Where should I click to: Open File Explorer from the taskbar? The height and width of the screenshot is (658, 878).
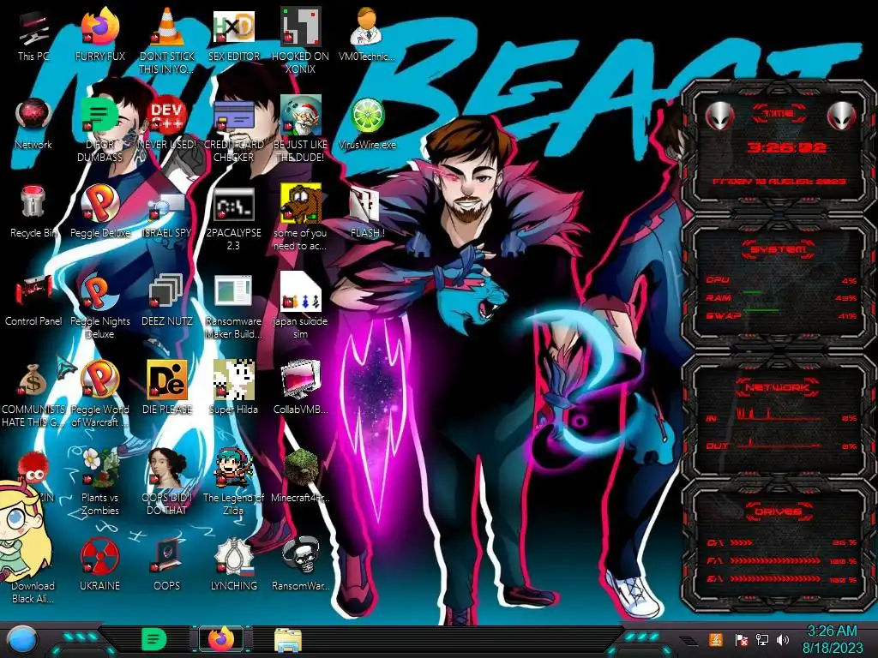pyautogui.click(x=288, y=639)
